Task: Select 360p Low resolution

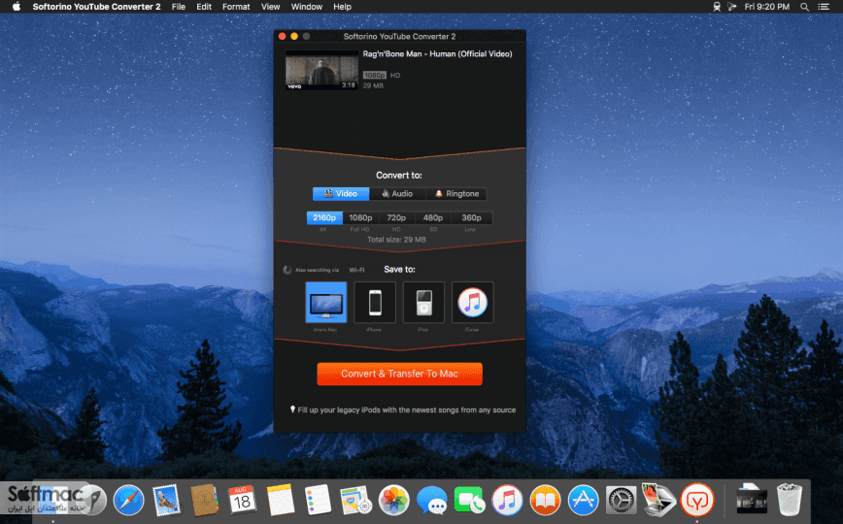Action: point(471,217)
